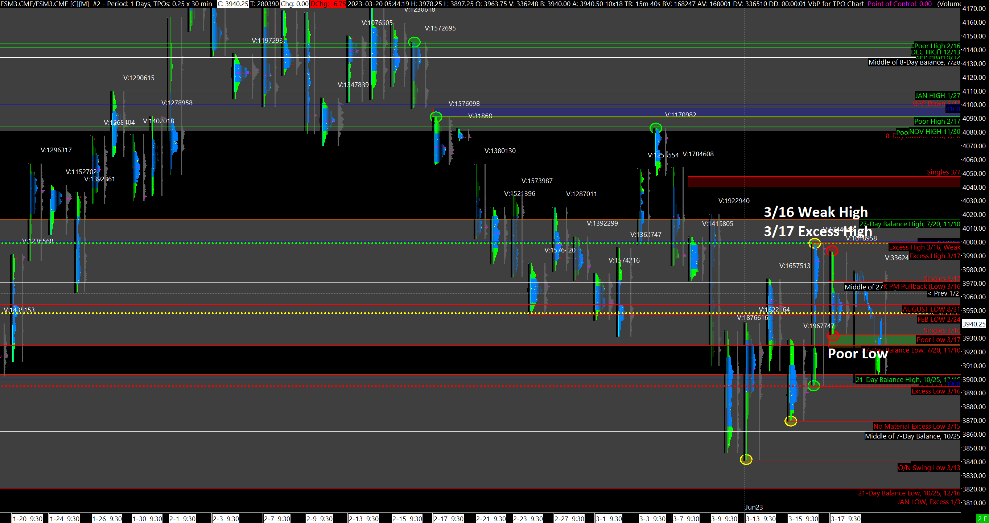Click the yellow circle at 3/15 excess low

791,421
